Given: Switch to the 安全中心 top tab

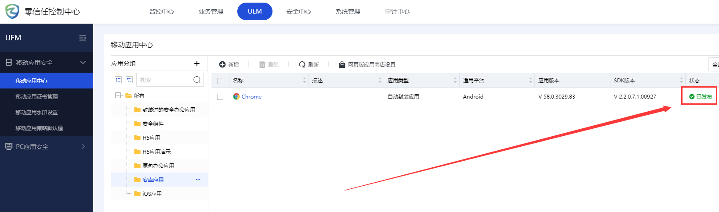Looking at the screenshot, I should [298, 11].
